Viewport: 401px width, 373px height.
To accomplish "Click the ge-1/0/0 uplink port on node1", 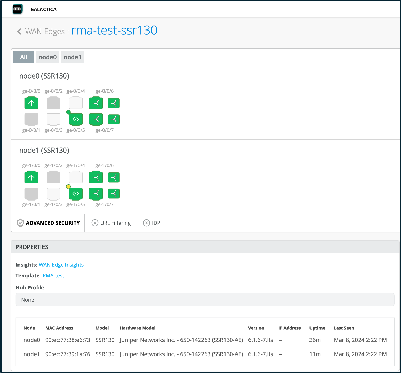I will tap(31, 178).
